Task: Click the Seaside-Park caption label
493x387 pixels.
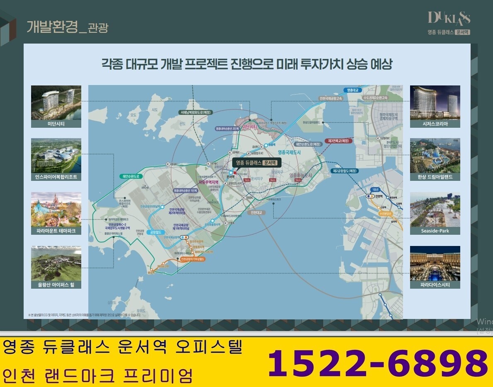Action: [x=435, y=231]
